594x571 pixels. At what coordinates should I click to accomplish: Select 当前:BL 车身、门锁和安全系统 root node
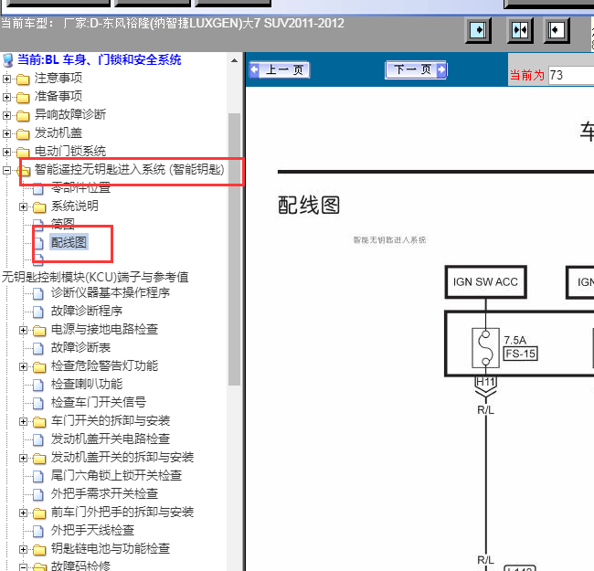click(x=100, y=59)
